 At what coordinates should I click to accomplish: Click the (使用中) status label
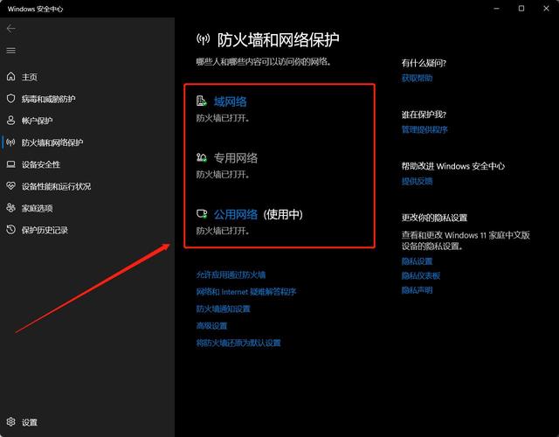coord(283,214)
